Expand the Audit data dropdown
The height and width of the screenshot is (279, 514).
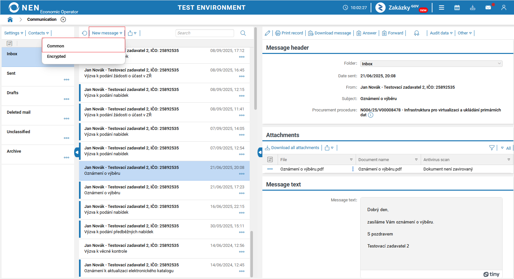tap(441, 33)
